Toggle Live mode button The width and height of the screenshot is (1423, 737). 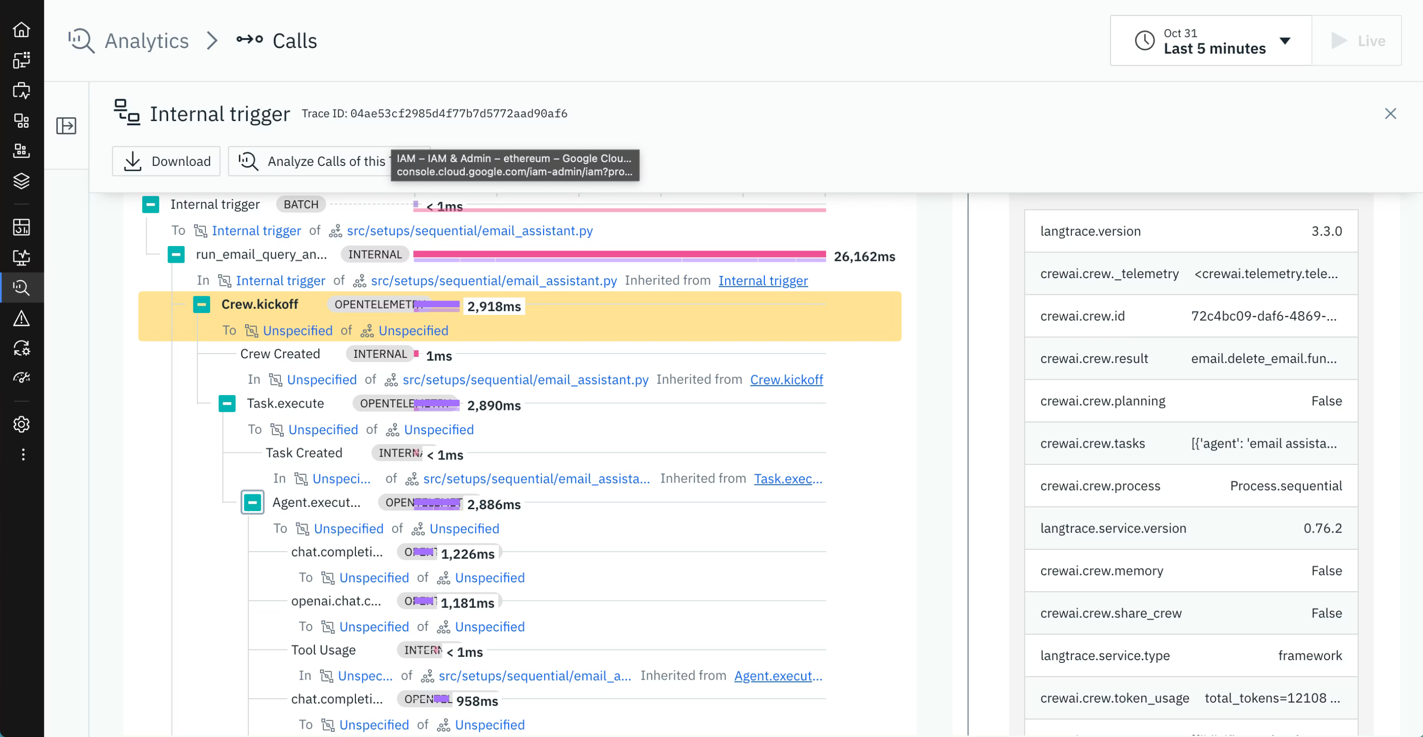pyautogui.click(x=1357, y=41)
